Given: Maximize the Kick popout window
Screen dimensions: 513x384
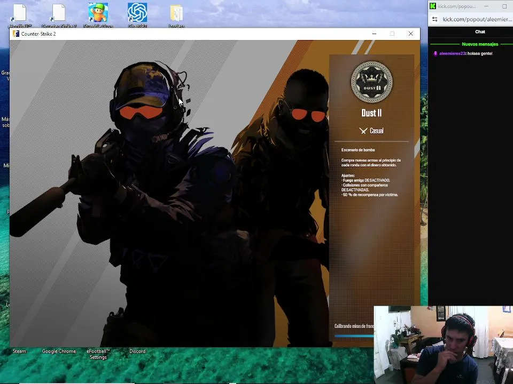Looking at the screenshot, I should point(504,6).
